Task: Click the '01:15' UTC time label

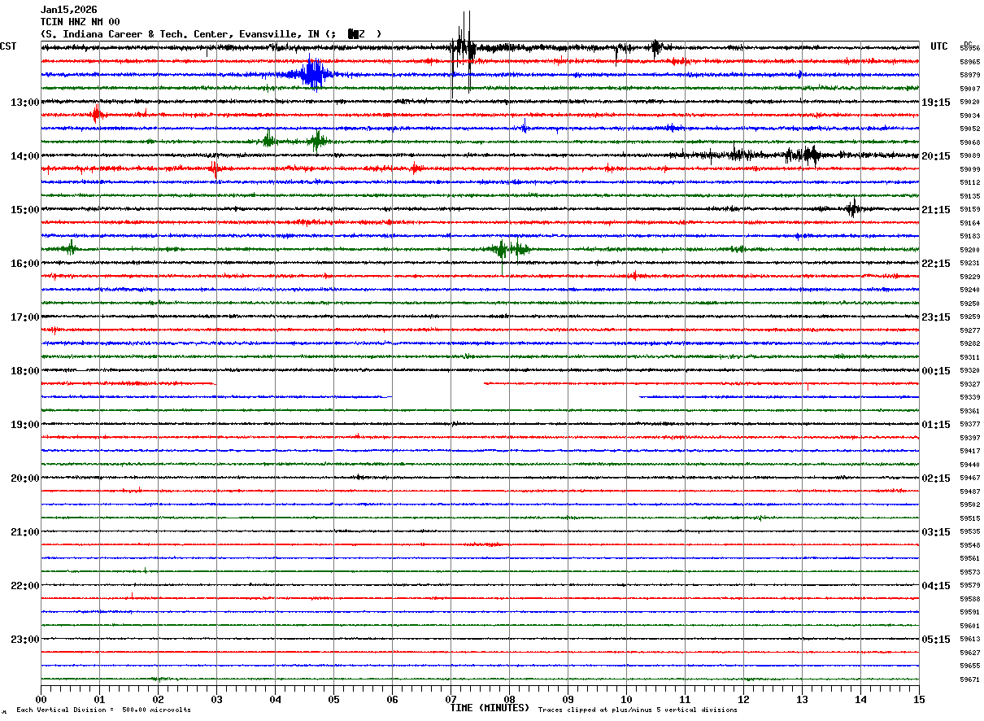Action: [x=936, y=425]
